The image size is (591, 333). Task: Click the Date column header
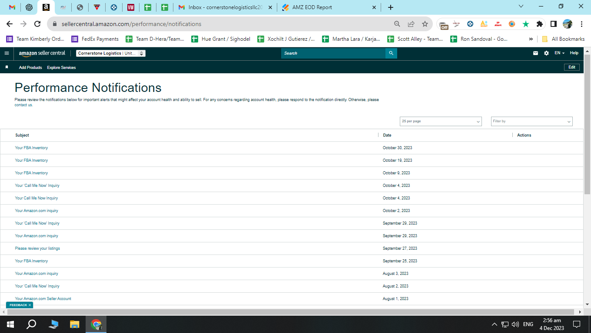387,135
